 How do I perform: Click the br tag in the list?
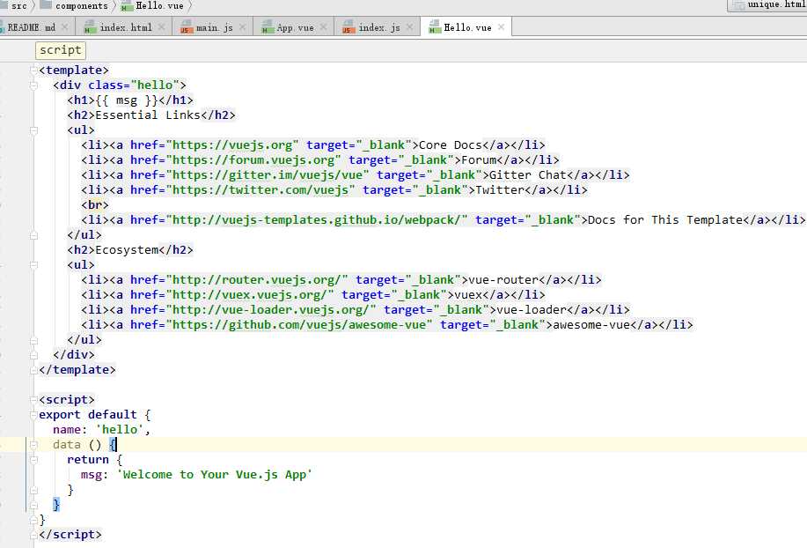pos(95,205)
